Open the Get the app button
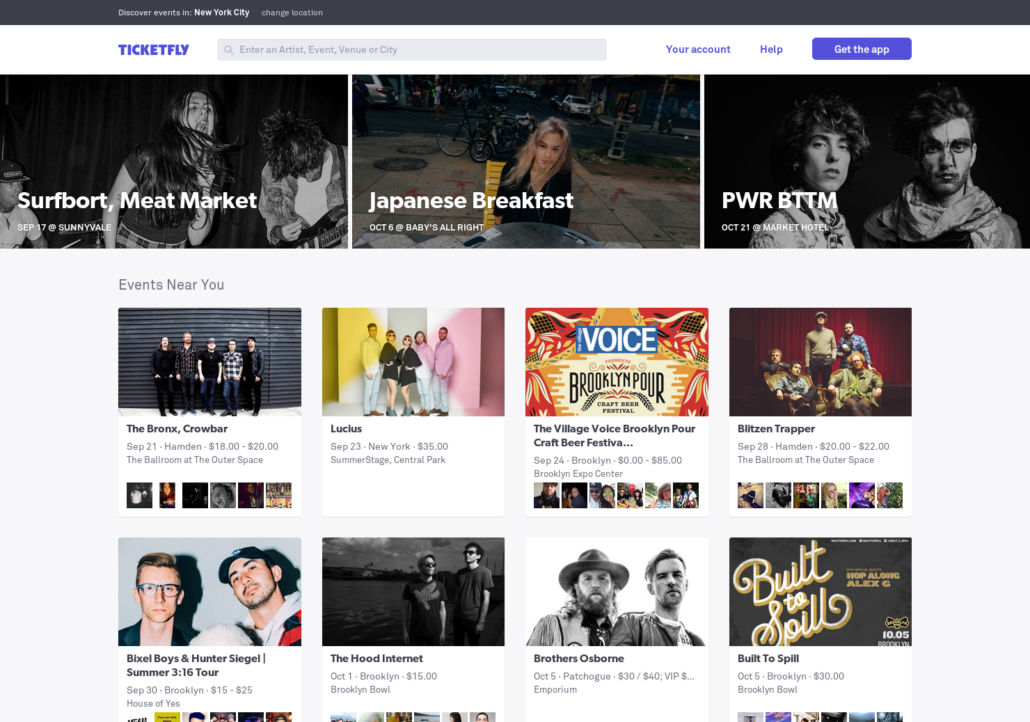Image resolution: width=1030 pixels, height=722 pixels. click(862, 49)
